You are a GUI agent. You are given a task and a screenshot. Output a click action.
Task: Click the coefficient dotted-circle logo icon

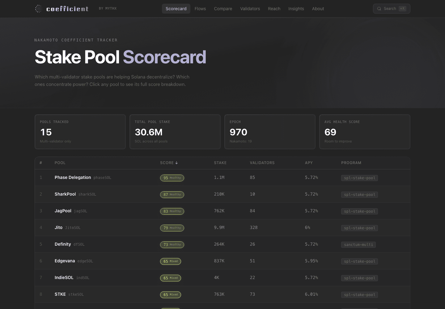click(x=38, y=9)
